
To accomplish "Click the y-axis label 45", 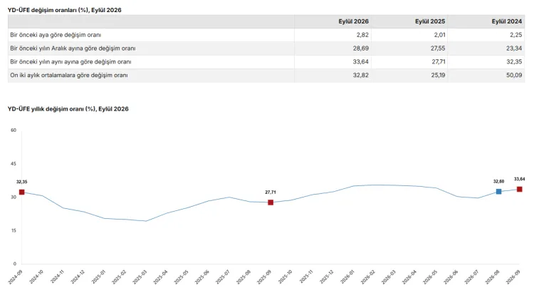I will (14, 164).
